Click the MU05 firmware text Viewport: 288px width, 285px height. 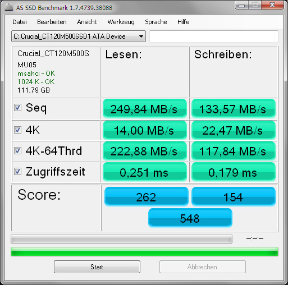(27, 65)
